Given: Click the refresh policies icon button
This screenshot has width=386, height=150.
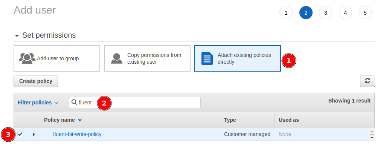Looking at the screenshot, I should coord(367,81).
